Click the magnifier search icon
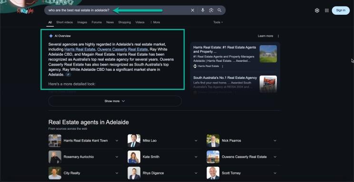Image resolution: width=354 pixels, height=182 pixels. click(219, 10)
